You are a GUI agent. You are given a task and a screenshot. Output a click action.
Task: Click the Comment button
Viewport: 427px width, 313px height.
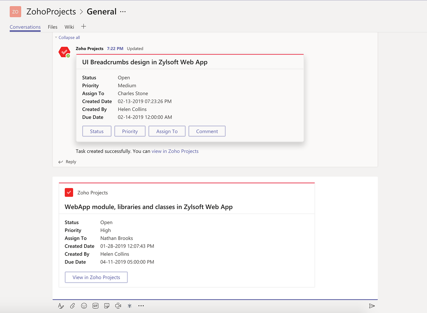207,131
